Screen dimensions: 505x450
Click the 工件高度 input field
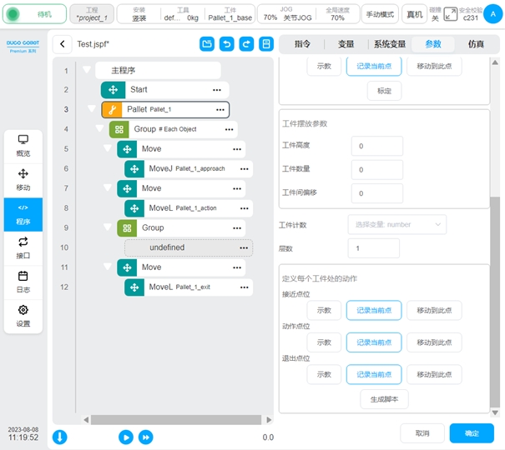pos(376,146)
